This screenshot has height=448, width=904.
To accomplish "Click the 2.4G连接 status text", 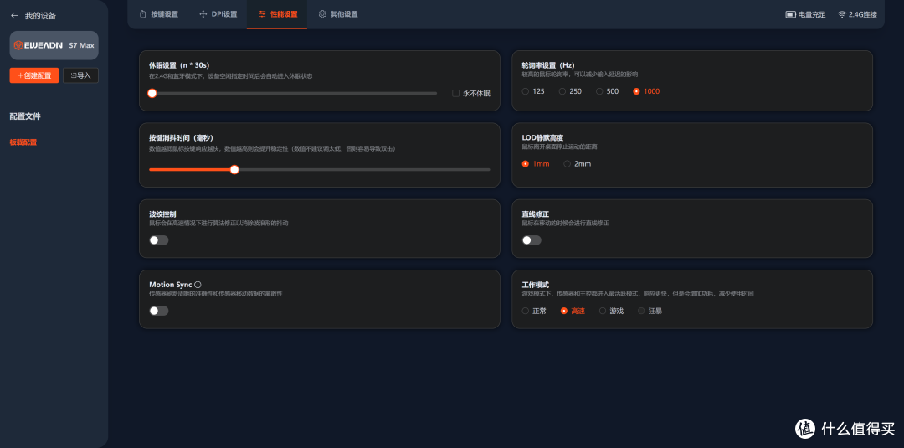I will click(863, 14).
